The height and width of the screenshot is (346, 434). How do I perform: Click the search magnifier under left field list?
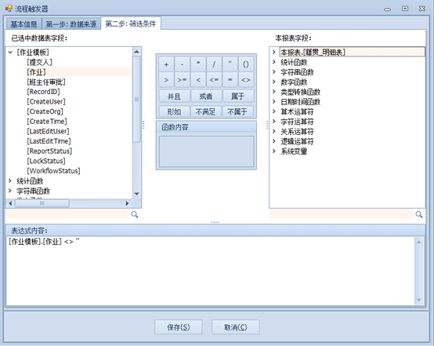135,214
